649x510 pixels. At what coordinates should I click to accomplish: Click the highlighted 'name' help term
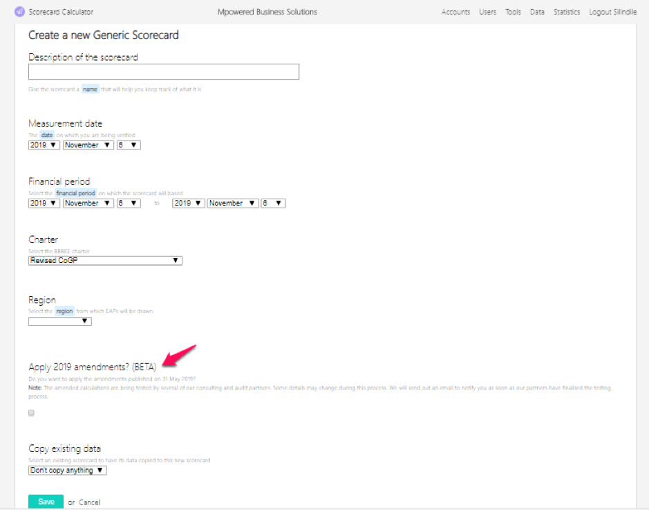pyautogui.click(x=91, y=89)
